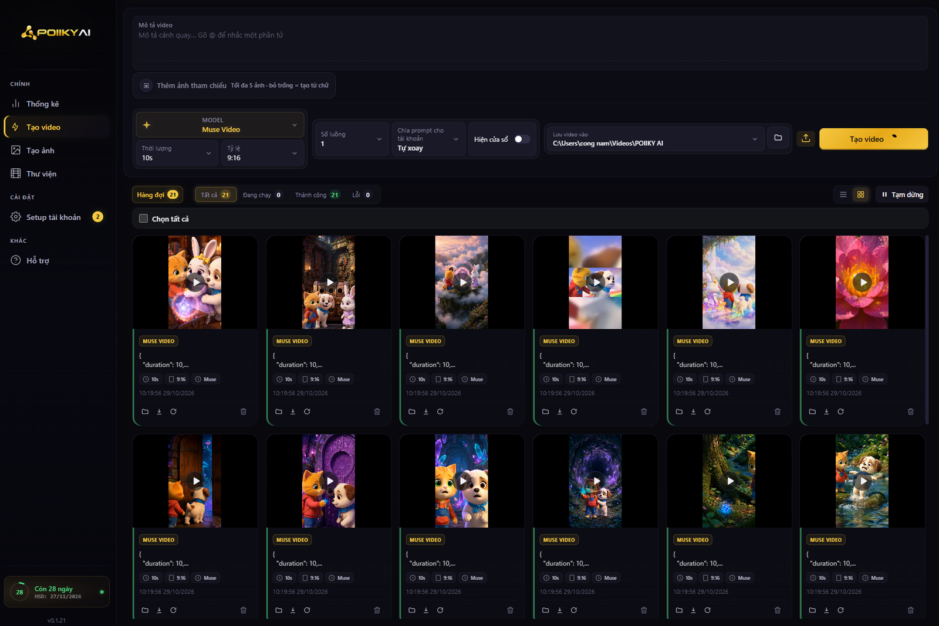Play the pink lotus flower video thumbnail

point(862,282)
